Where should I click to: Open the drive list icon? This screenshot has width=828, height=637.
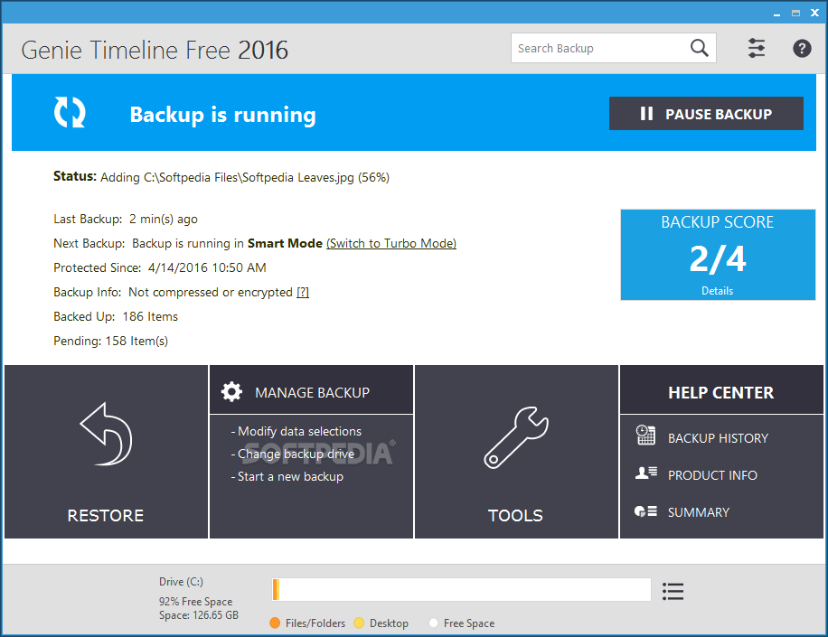[x=673, y=591]
